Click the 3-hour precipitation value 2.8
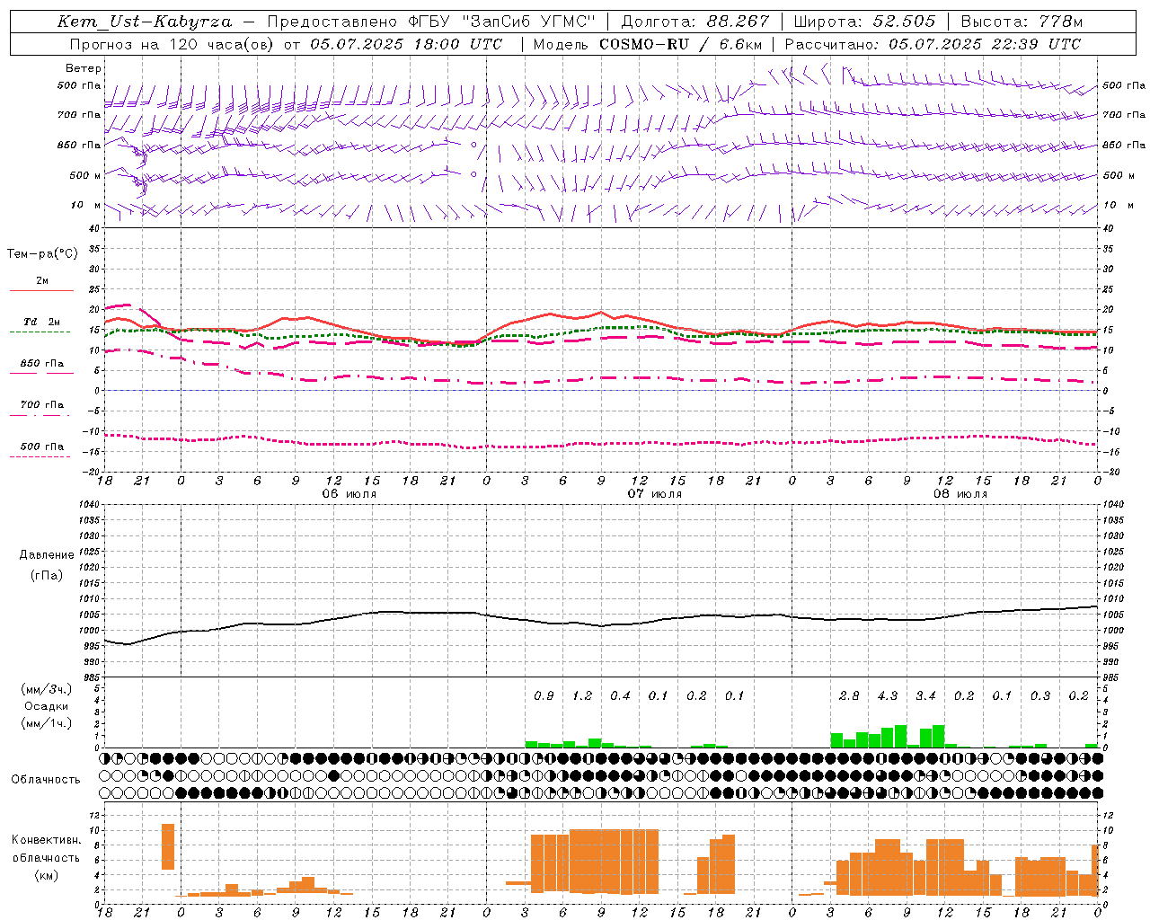The width and height of the screenshot is (1150, 920). point(849,696)
